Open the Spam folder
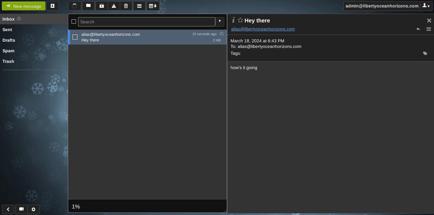 [x=8, y=51]
